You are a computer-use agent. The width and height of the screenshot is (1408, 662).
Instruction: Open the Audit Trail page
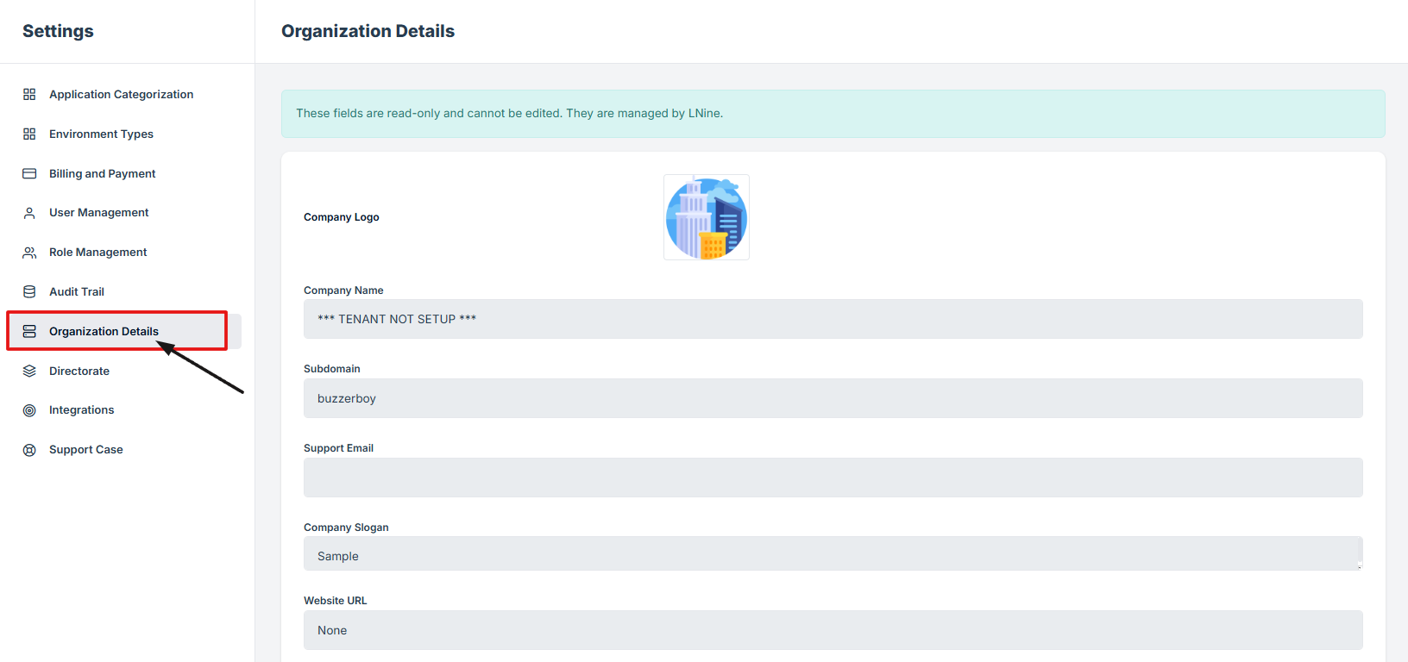[x=77, y=291]
